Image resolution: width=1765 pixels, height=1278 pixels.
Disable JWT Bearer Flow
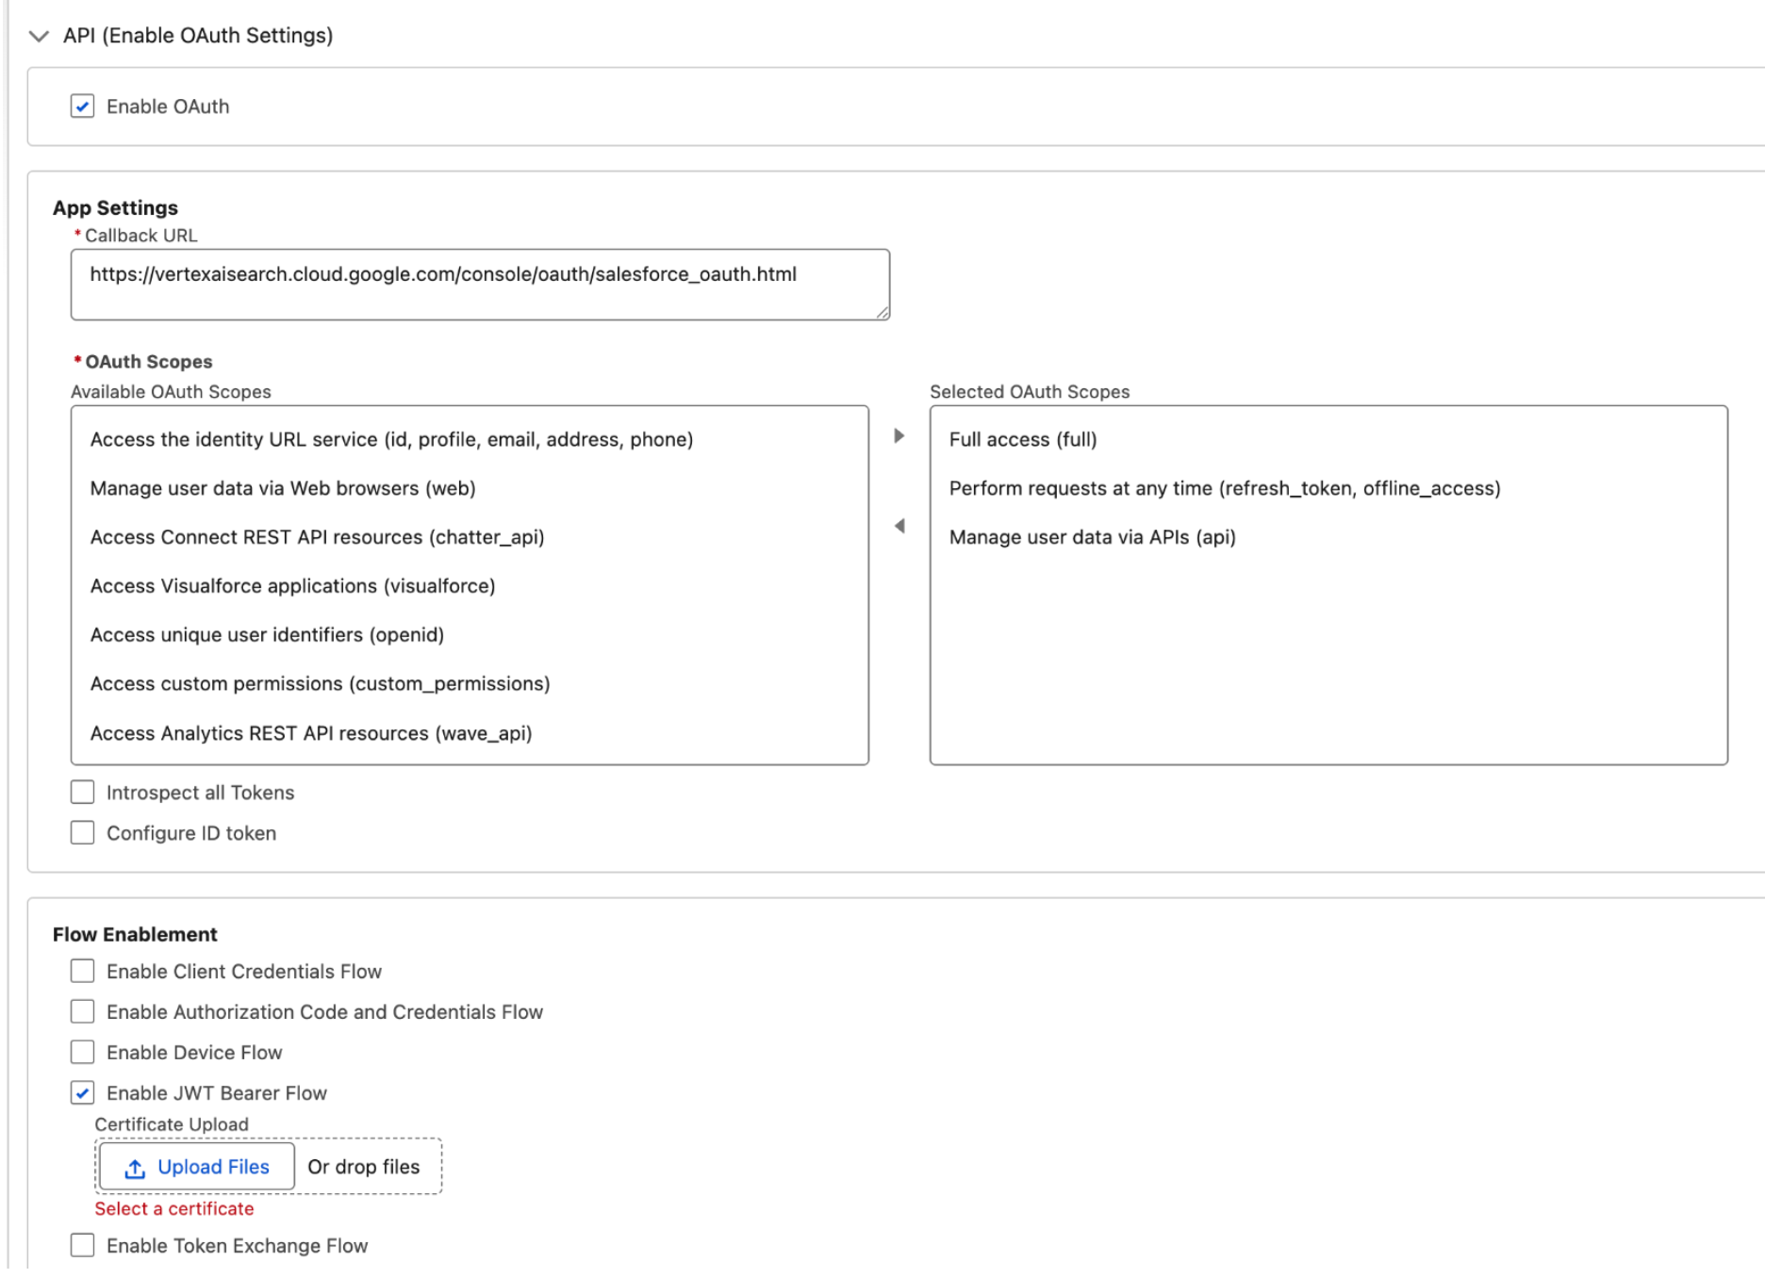(x=82, y=1092)
